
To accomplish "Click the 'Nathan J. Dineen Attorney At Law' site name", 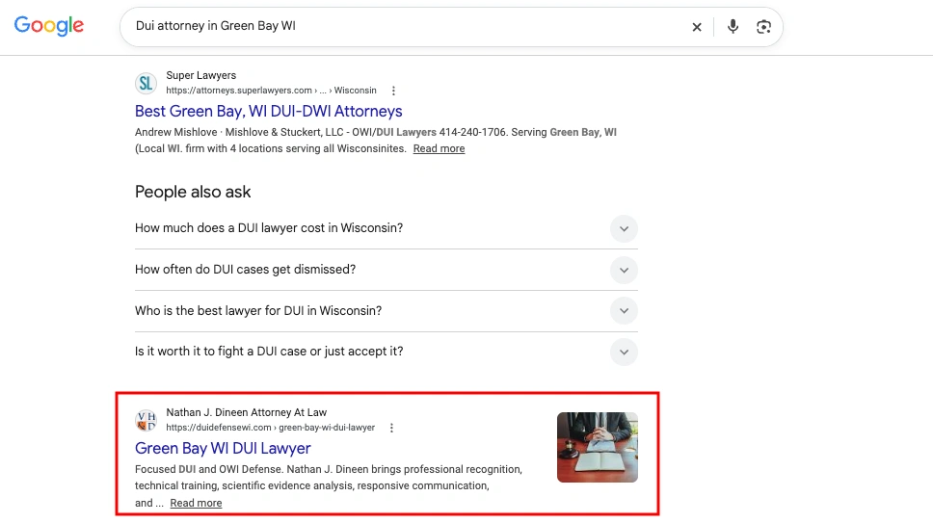I will pos(247,412).
